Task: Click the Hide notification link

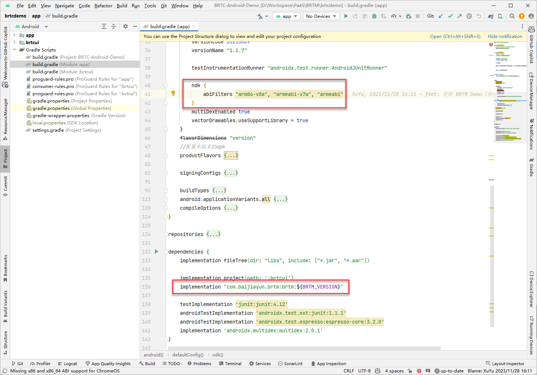Action: point(505,36)
